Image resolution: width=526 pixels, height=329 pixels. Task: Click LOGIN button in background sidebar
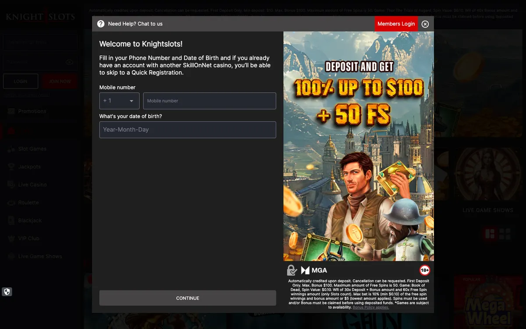21,81
